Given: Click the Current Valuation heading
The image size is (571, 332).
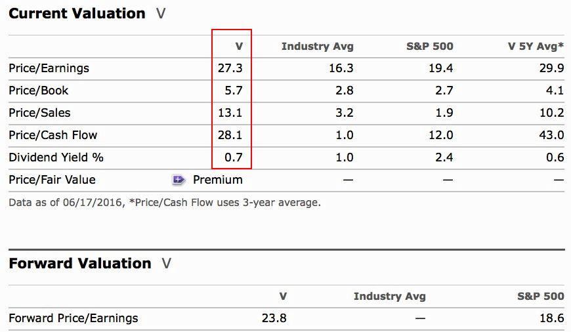Looking at the screenshot, I should point(77,14).
